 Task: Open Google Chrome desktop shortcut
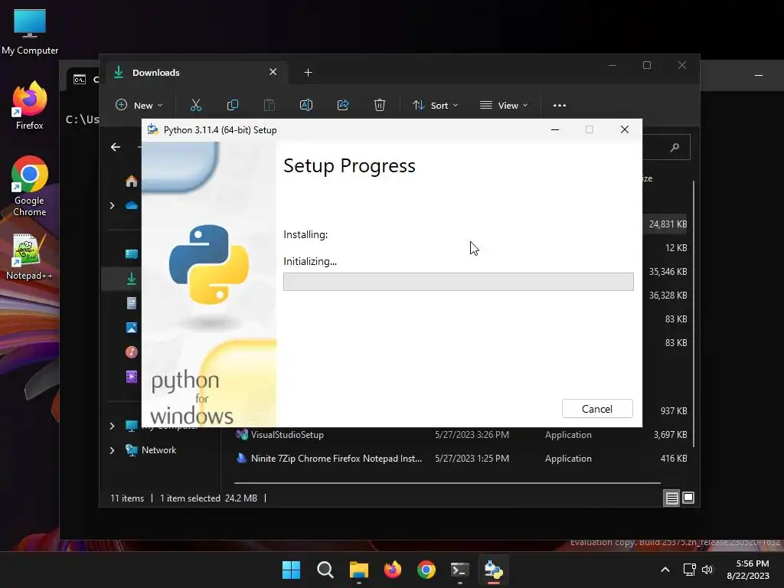tap(30, 185)
